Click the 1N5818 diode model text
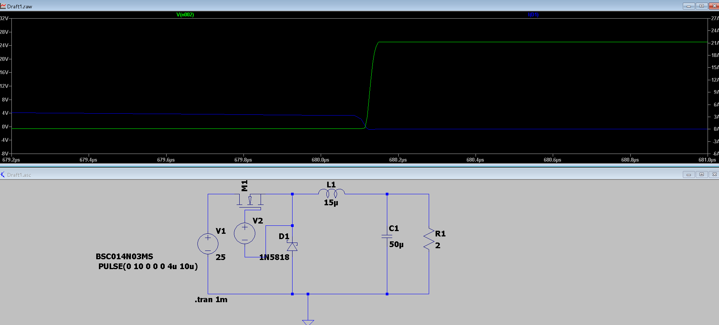Image resolution: width=719 pixels, height=325 pixels. 274,257
